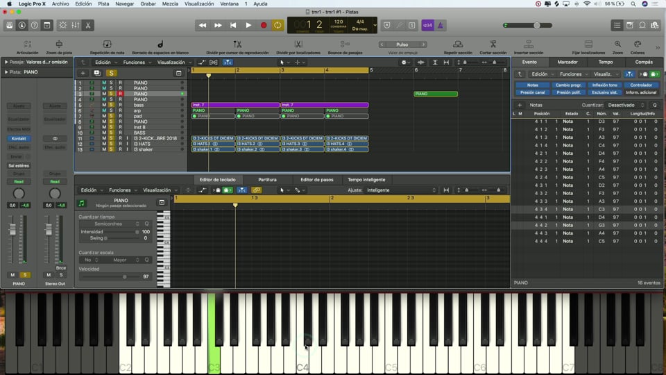
Task: Expand Pista PIANO disclosure triangle
Action: tap(6, 72)
